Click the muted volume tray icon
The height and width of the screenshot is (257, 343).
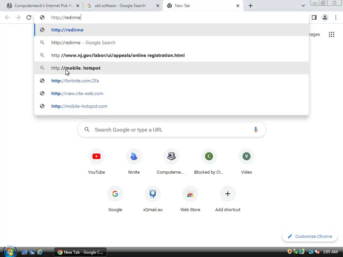(x=317, y=252)
